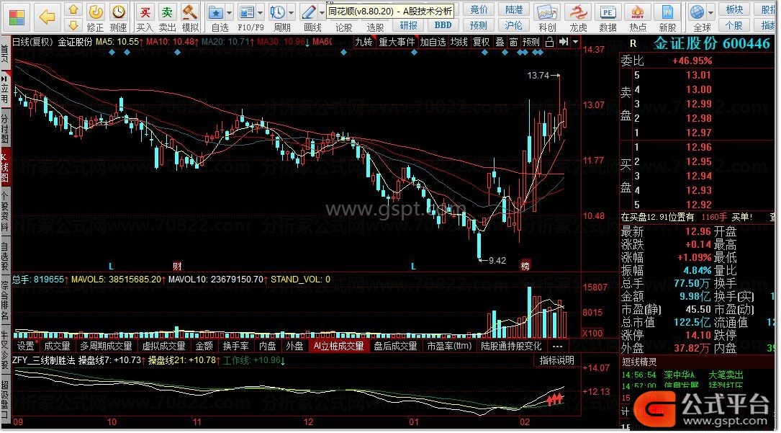
Task: Click the jump-to-end arrow icon on chart bar
Action: click(x=564, y=42)
